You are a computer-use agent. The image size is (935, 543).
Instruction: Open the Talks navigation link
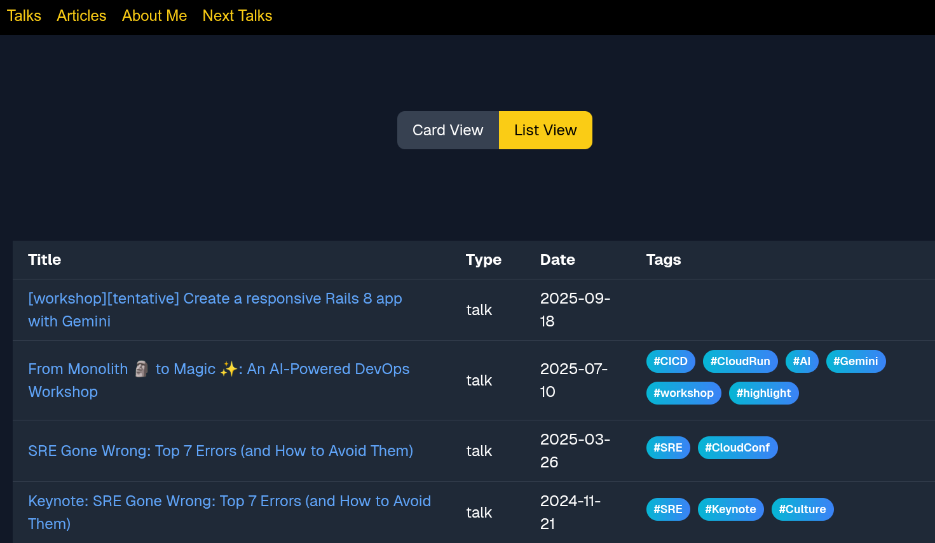(x=24, y=16)
